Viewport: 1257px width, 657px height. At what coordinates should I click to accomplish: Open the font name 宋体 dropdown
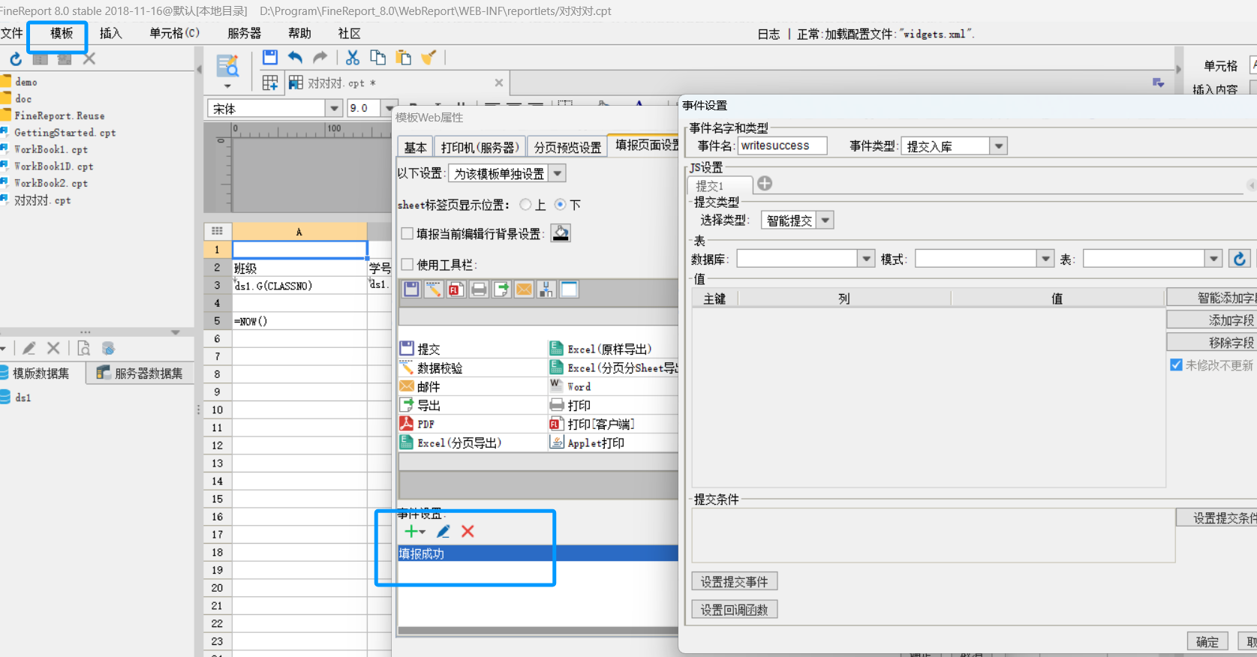click(334, 109)
